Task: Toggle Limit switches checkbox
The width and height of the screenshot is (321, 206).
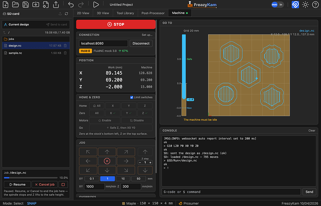Action: tap(132, 97)
